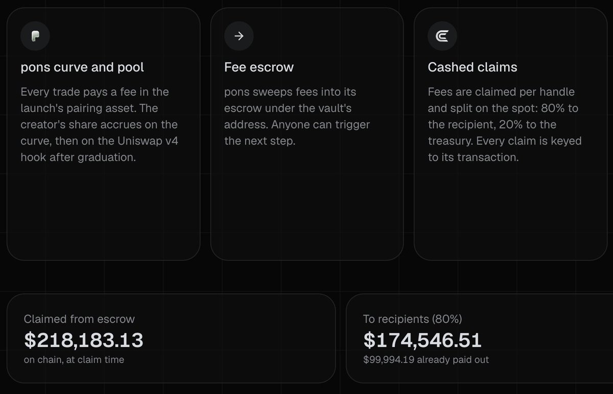Screen dimensions: 613x394
Task: Click '$99,994.19 already paid out' text
Action: point(426,360)
